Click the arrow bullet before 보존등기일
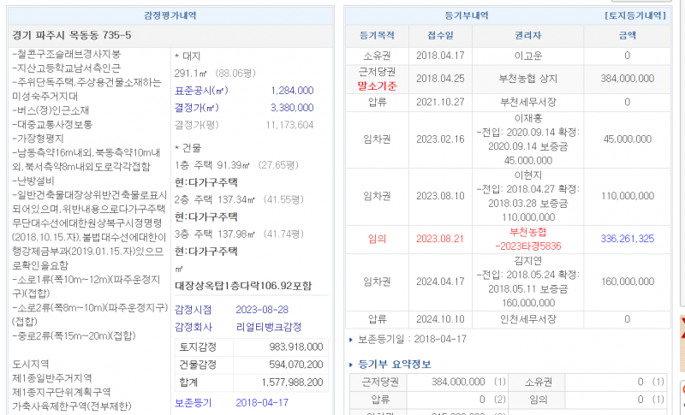685x415 pixels. (352, 339)
